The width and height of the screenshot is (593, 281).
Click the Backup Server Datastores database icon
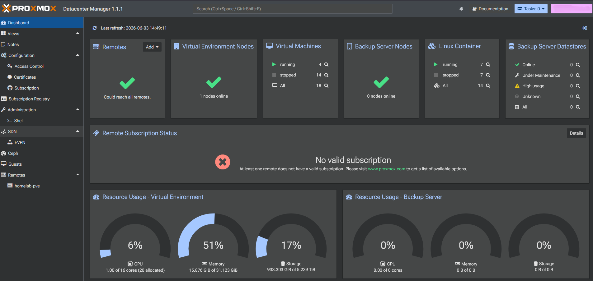pyautogui.click(x=511, y=46)
